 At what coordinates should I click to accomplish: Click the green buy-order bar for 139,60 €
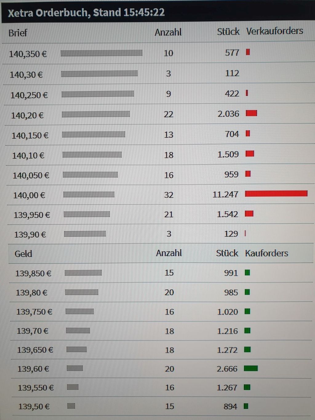tap(251, 368)
